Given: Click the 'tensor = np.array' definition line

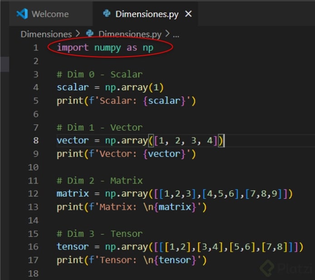Looking at the screenshot, I should pos(180,247).
